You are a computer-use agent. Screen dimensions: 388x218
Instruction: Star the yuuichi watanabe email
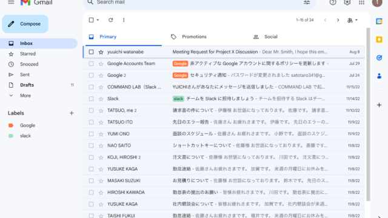coord(101,52)
